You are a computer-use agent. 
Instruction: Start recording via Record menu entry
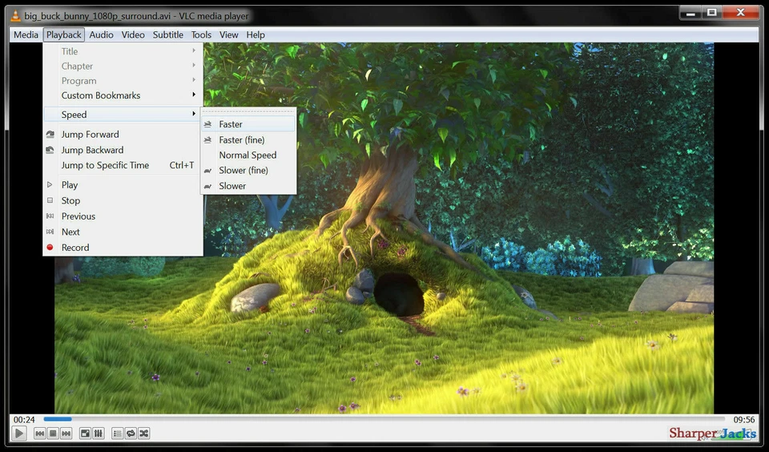(x=123, y=248)
